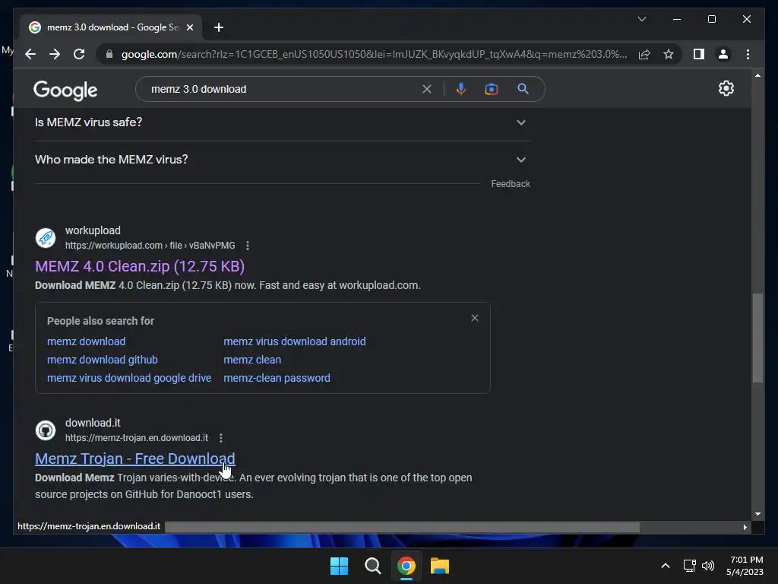Open Google quick settings gear
This screenshot has width=778, height=584.
click(x=726, y=88)
